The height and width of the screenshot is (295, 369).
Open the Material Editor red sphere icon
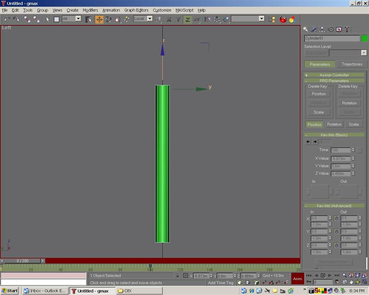coord(283,19)
